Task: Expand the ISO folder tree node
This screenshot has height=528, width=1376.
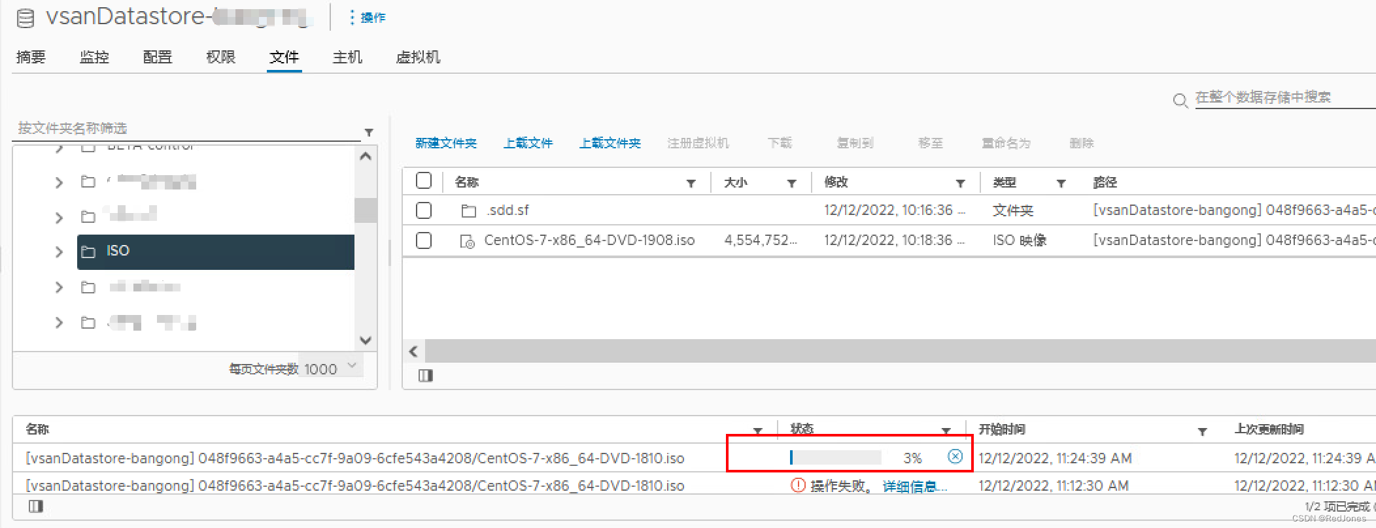Action: (x=59, y=252)
